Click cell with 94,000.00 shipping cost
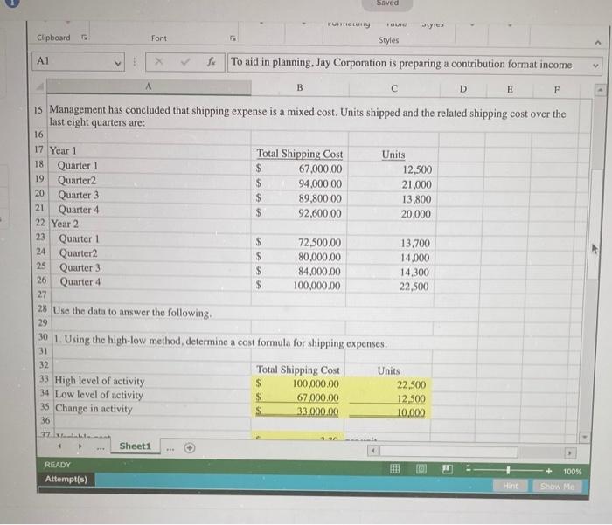Screen dimensions: 612x525 (299, 183)
